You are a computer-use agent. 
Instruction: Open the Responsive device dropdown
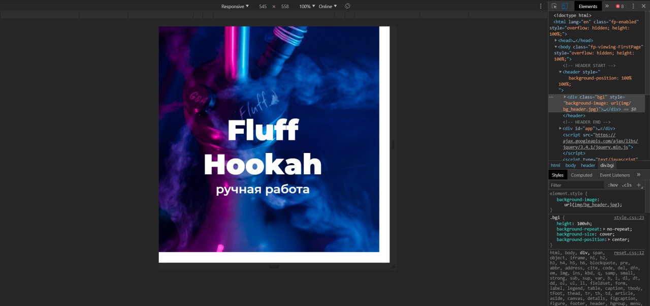[x=235, y=6]
